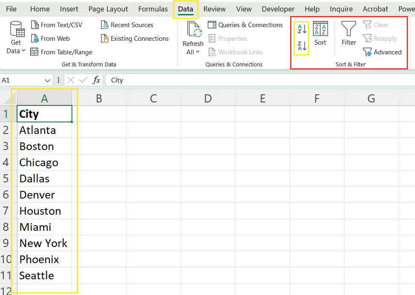This screenshot has height=295, width=415.
Task: Select column F header
Action: (317, 99)
